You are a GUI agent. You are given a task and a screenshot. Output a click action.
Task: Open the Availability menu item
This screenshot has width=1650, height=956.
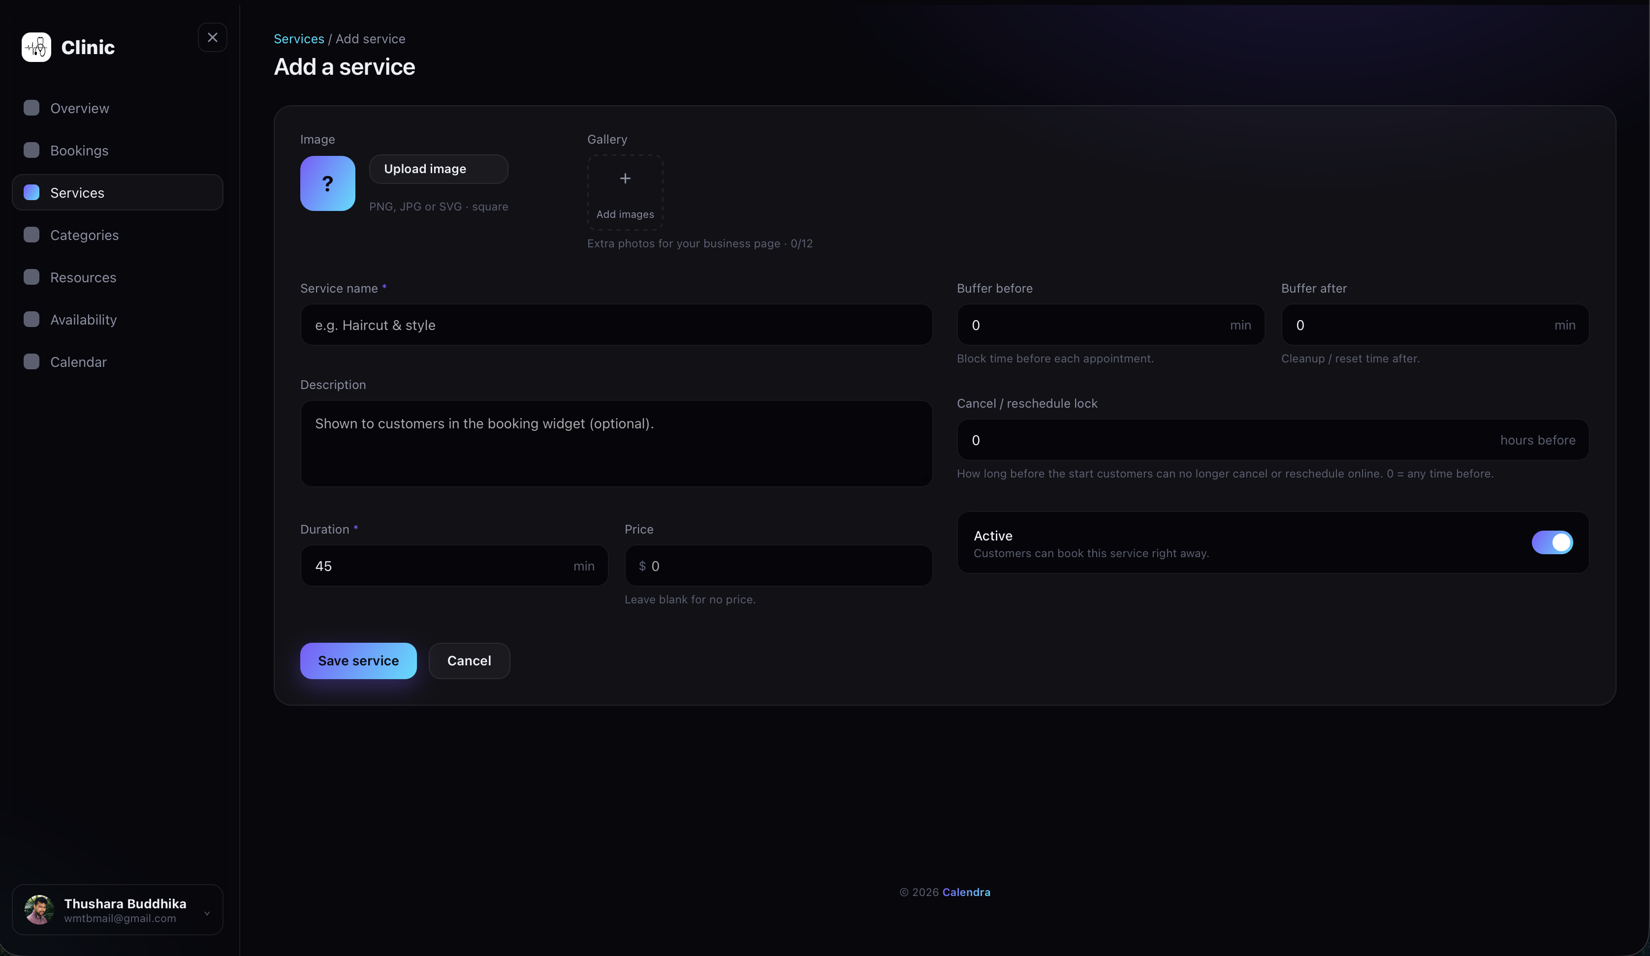(118, 319)
